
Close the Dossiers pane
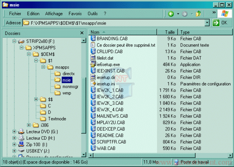click(x=82, y=33)
